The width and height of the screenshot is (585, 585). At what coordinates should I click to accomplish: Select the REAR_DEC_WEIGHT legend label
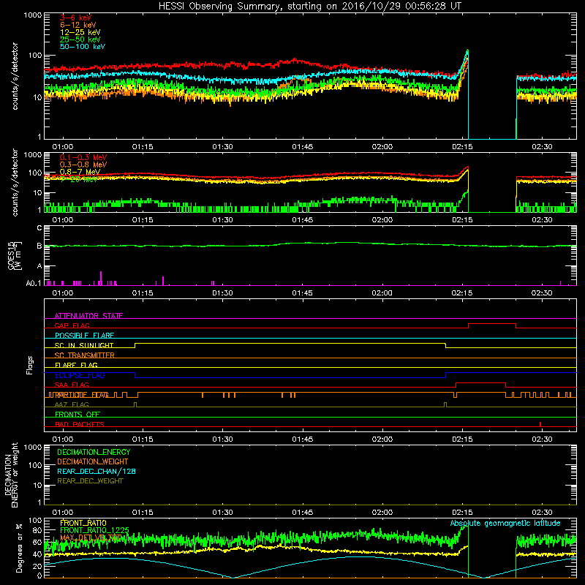pyautogui.click(x=90, y=481)
